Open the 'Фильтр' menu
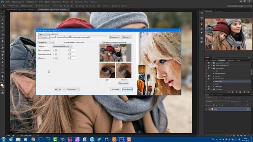Image resolution: width=253 pixels, height=142 pixels. tap(65, 2)
